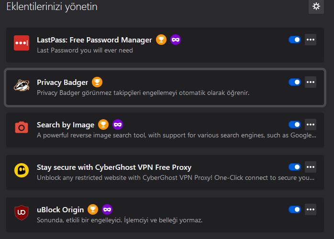This screenshot has height=239, width=334.
Task: Click the LastPass red extension icon
Action: 22,43
